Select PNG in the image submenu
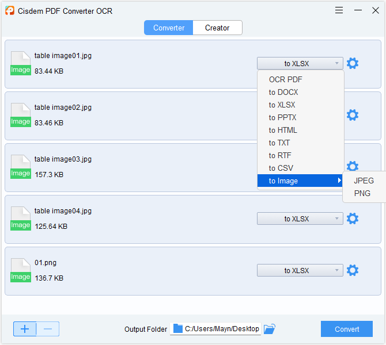Screen dimensions: 386x345 (x=364, y=193)
